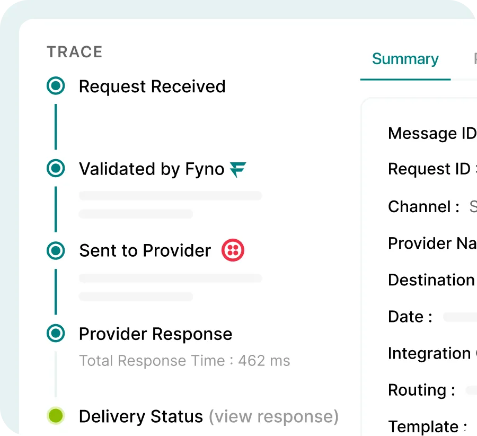
Task: Select the Sent to Provider label
Action: [x=145, y=250]
